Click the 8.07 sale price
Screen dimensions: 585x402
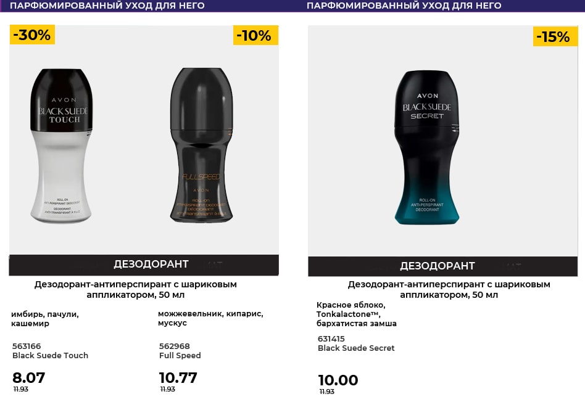click(x=29, y=377)
